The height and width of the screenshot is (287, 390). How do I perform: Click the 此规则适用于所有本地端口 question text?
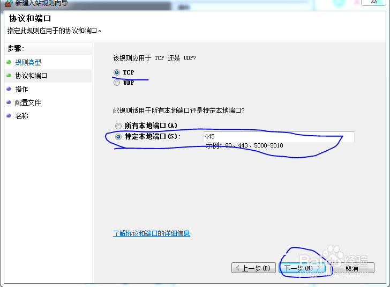179,111
